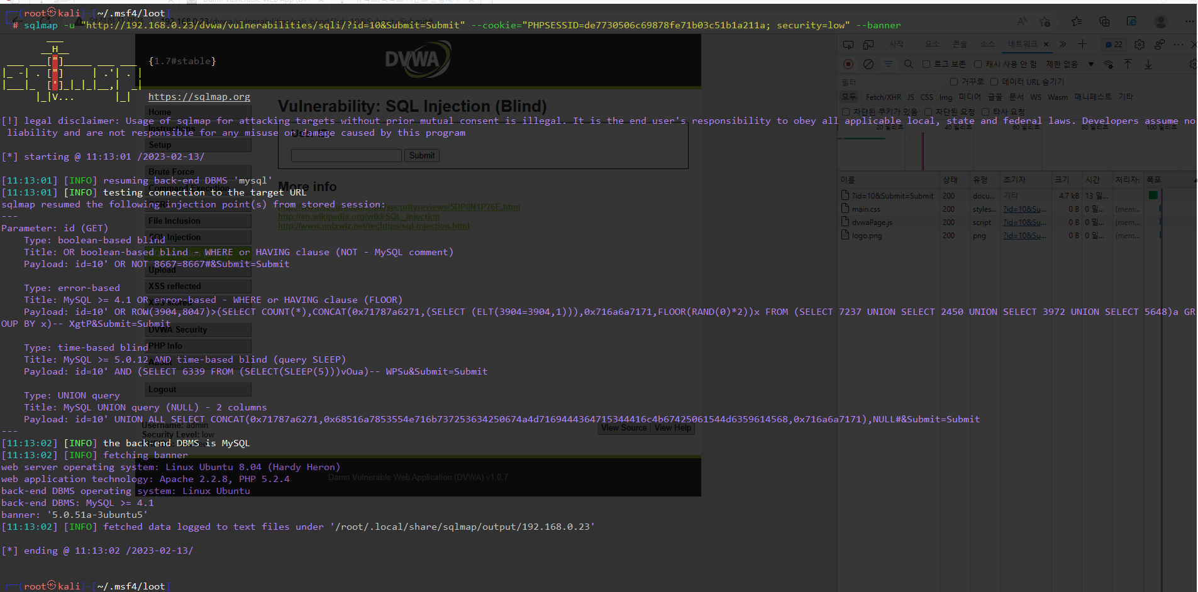Sort by the 크기 column header
Image resolution: width=1198 pixels, height=592 pixels.
pyautogui.click(x=1067, y=180)
